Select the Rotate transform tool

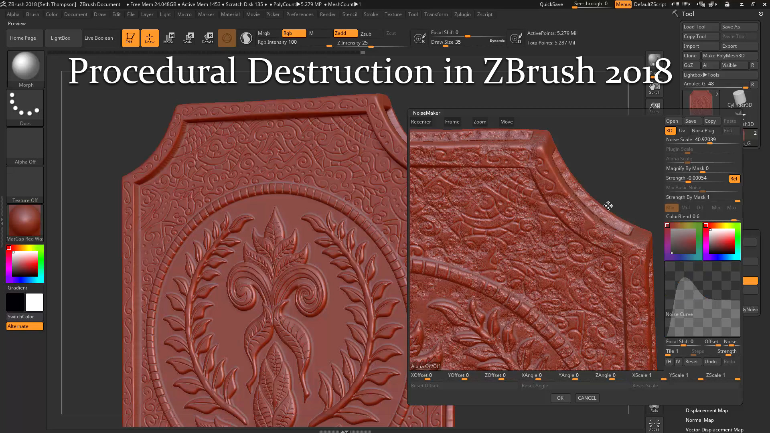(x=207, y=38)
